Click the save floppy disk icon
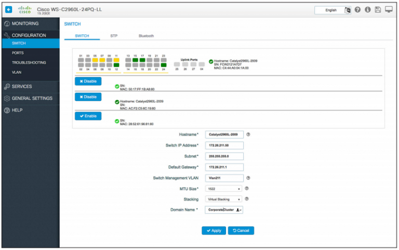The width and height of the screenshot is (399, 250). (378, 10)
